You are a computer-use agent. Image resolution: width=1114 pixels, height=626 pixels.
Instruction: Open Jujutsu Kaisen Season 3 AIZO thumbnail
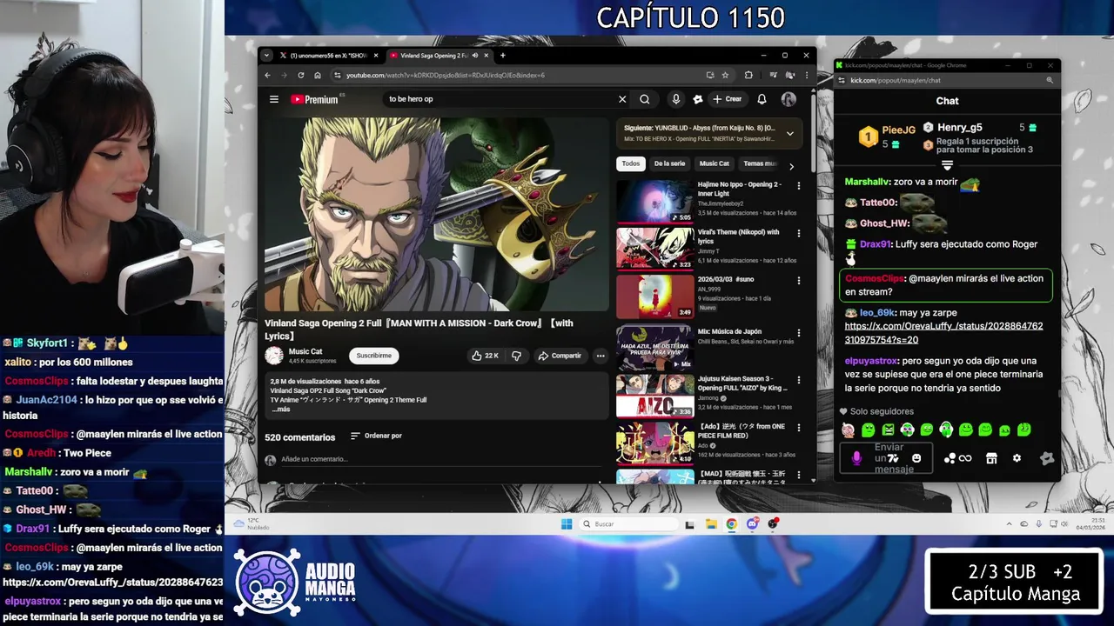pos(655,396)
